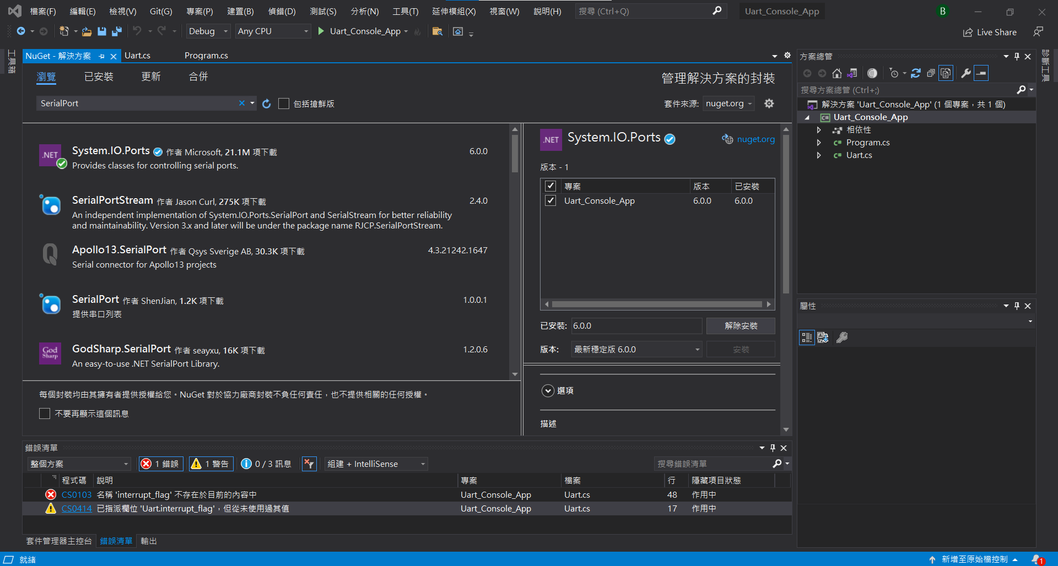Viewport: 1058px width, 566px height.
Task: Toggle the 0/3 messages filter button
Action: [x=266, y=464]
